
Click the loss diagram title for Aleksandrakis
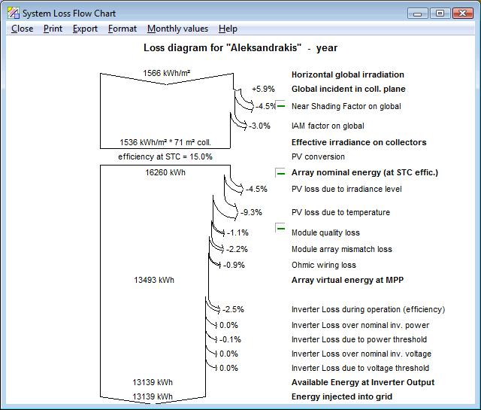click(x=240, y=48)
